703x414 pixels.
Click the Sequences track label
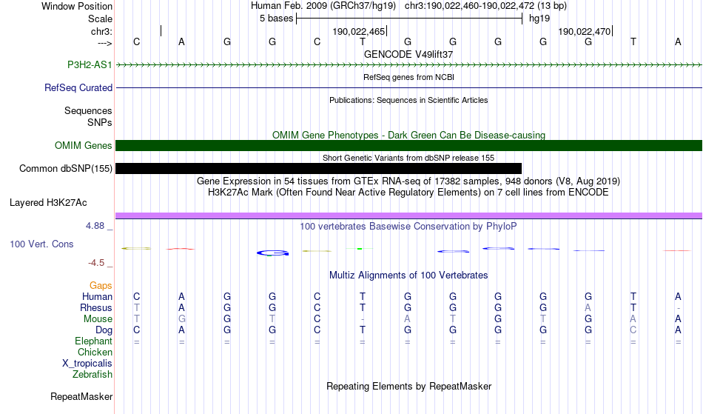pos(88,111)
